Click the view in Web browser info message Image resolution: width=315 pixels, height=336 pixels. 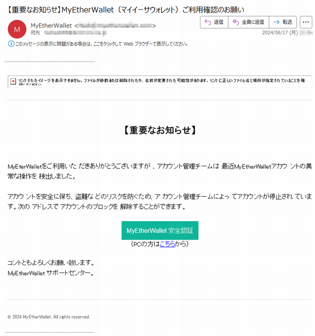click(102, 44)
